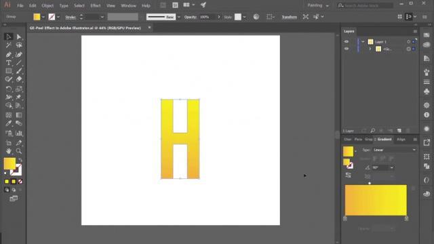
Task: Open the brush definition Basic dropdown
Action: [179, 17]
